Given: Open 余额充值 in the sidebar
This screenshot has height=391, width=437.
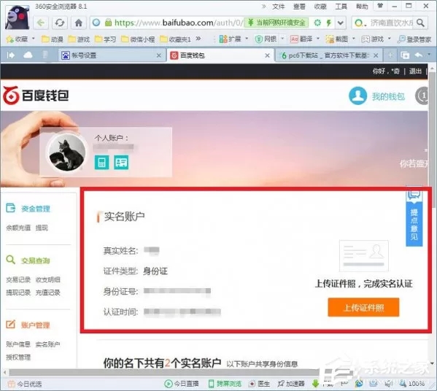Looking at the screenshot, I should 18,228.
